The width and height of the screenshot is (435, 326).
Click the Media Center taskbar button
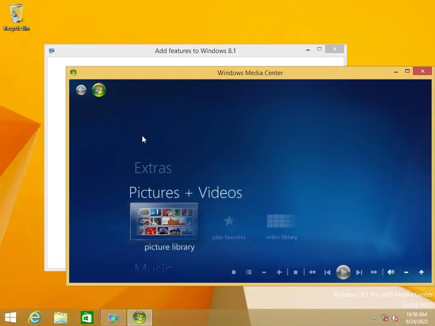point(139,318)
